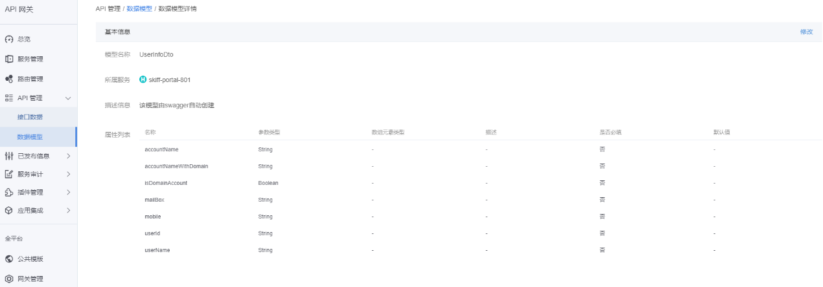
Task: Click the API 管理 list icon
Action: pos(9,98)
